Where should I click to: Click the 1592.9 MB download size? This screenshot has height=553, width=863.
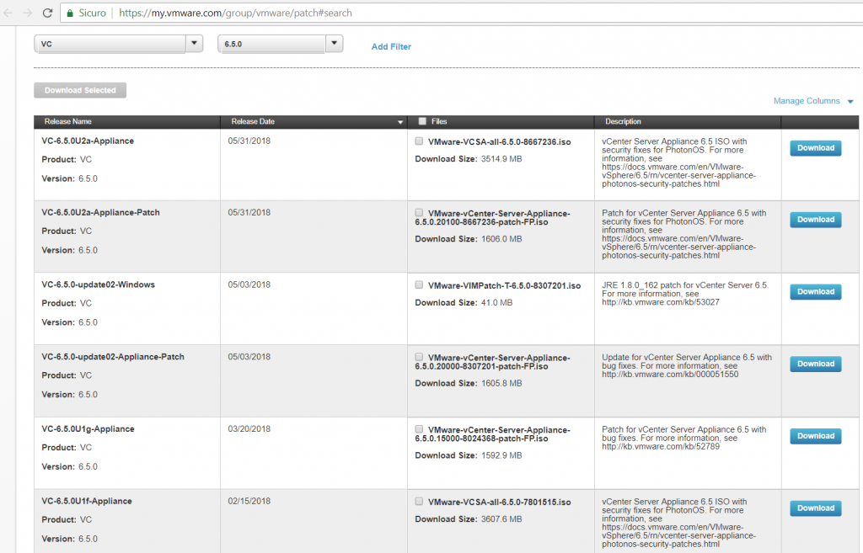point(501,455)
